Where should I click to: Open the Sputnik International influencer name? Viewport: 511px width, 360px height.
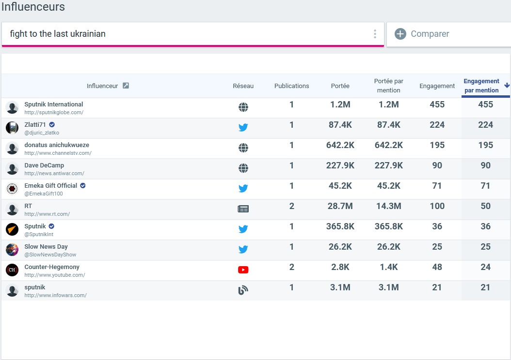tap(54, 105)
